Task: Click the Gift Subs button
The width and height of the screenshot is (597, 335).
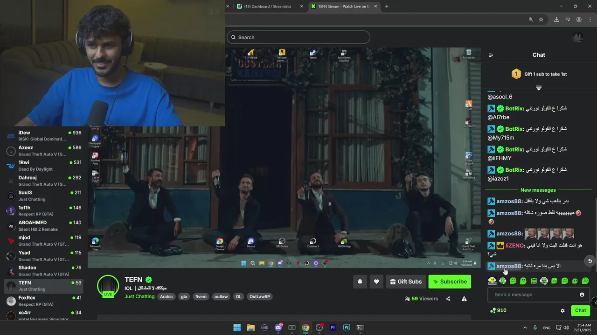Action: 406,281
